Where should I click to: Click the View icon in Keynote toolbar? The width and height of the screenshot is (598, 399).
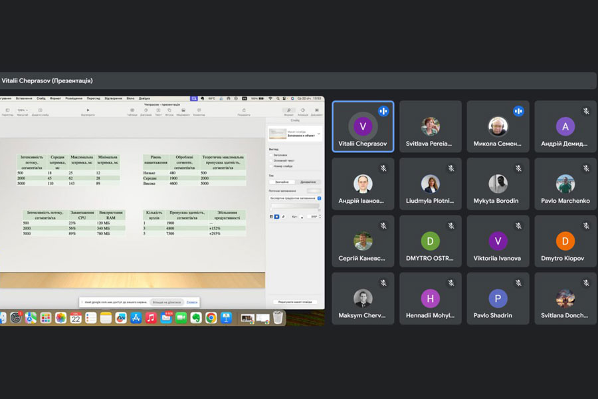(x=7, y=110)
